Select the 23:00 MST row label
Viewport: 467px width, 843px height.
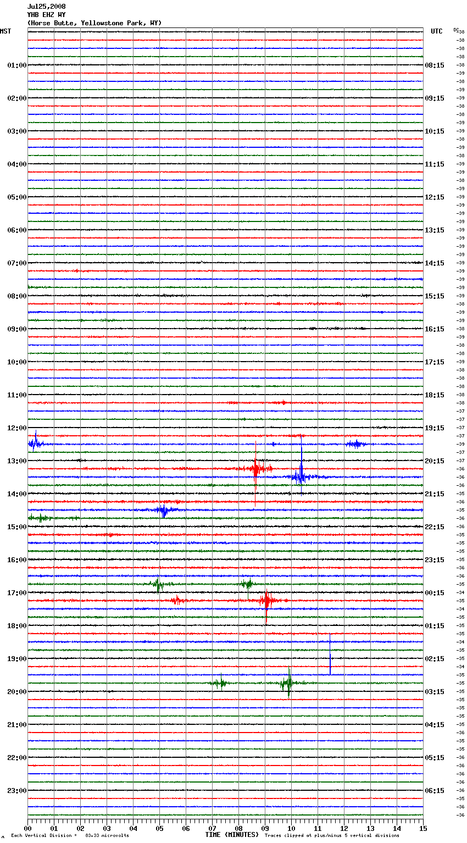point(17,791)
